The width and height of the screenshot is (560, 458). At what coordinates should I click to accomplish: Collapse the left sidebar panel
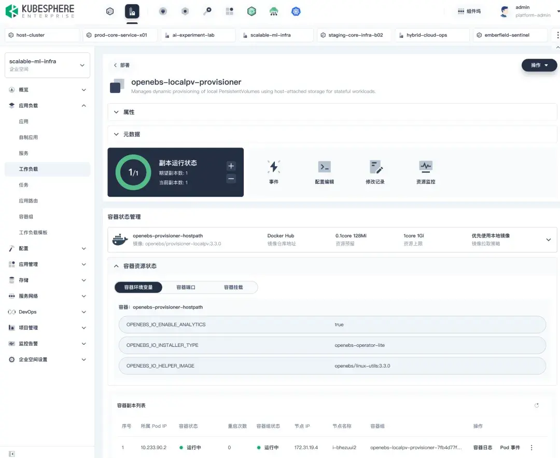tap(12, 453)
